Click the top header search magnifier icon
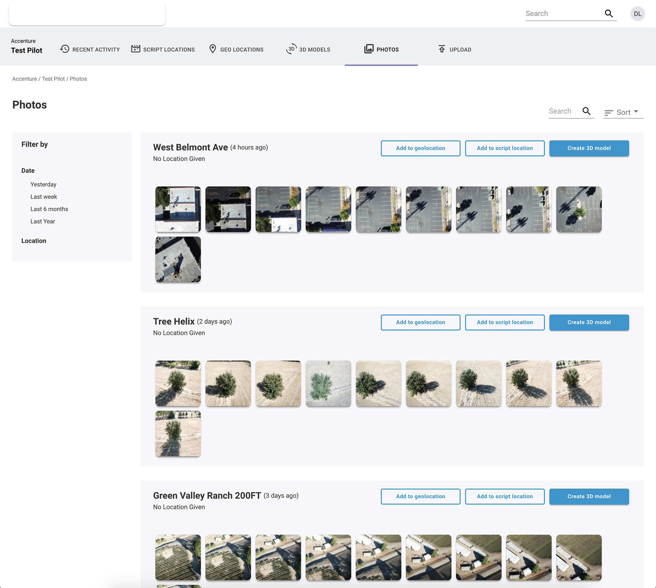The image size is (656, 588). [x=609, y=13]
